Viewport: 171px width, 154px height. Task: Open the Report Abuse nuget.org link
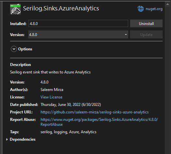click(99, 122)
